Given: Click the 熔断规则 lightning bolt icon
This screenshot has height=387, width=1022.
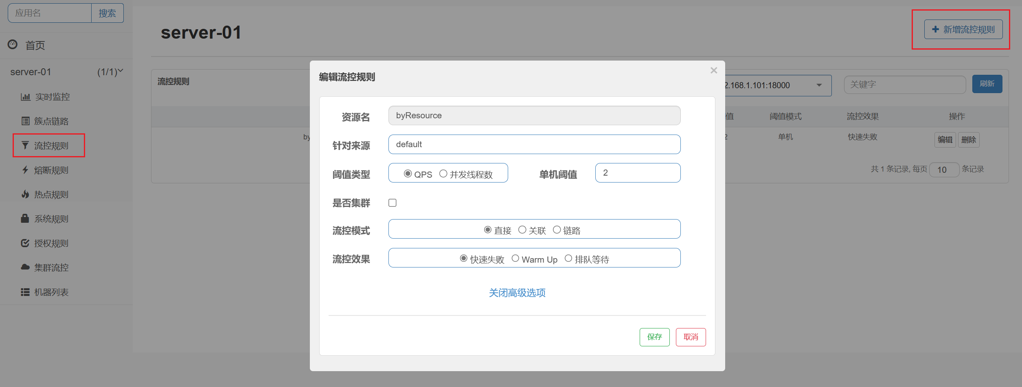Looking at the screenshot, I should 25,170.
